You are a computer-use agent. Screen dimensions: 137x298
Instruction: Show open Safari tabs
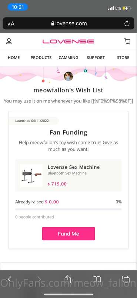[126, 279]
